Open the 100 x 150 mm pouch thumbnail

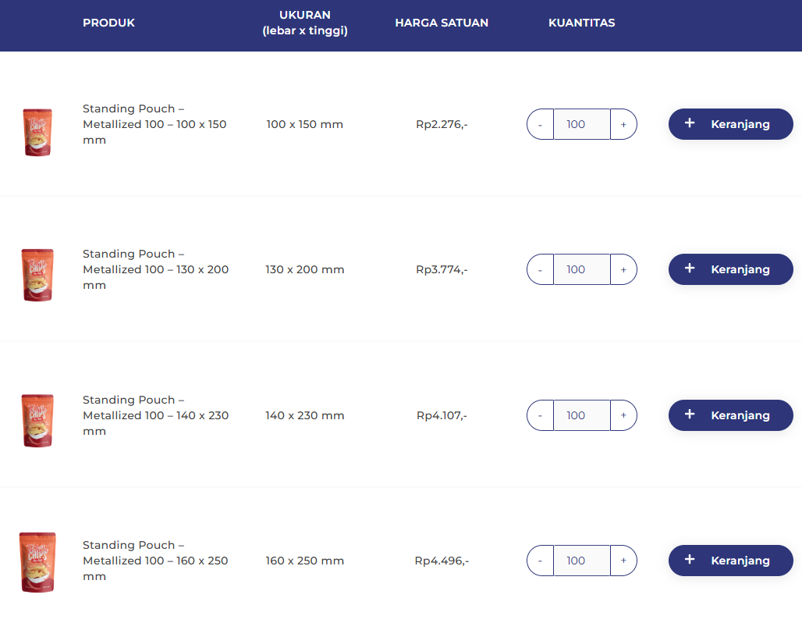coord(37,132)
